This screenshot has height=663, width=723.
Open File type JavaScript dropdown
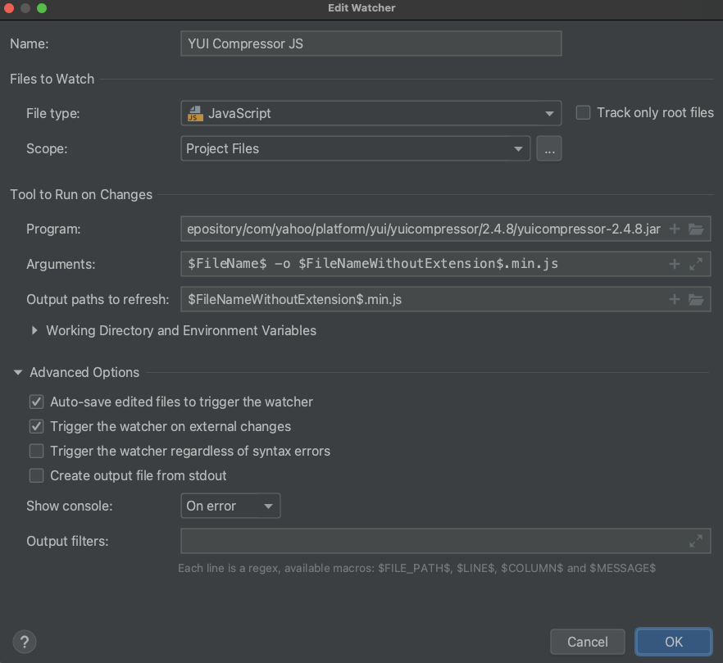(371, 113)
